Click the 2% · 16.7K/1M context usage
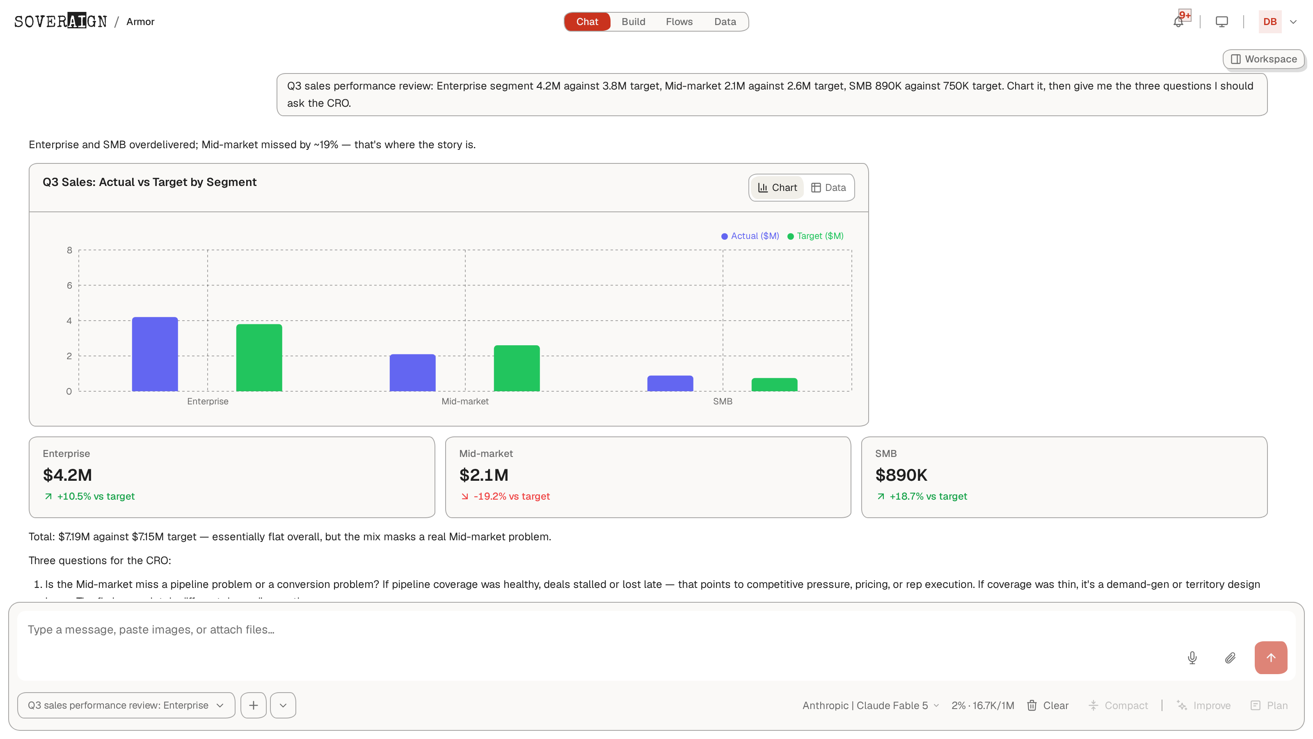Screen dimensions: 1313x739 click(983, 705)
